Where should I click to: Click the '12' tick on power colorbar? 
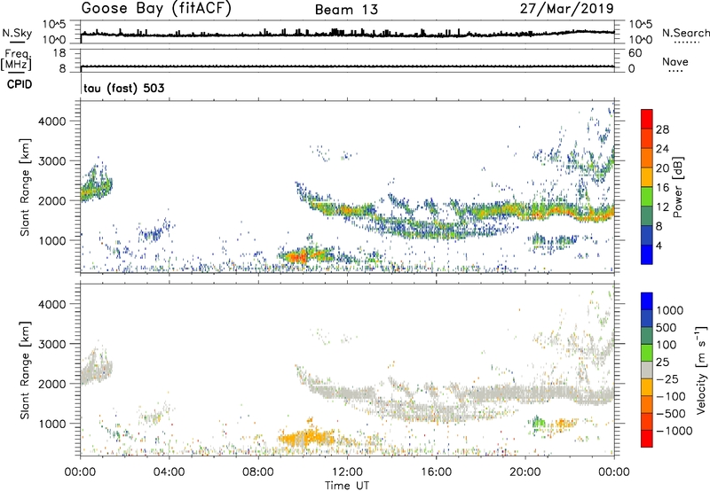point(662,207)
